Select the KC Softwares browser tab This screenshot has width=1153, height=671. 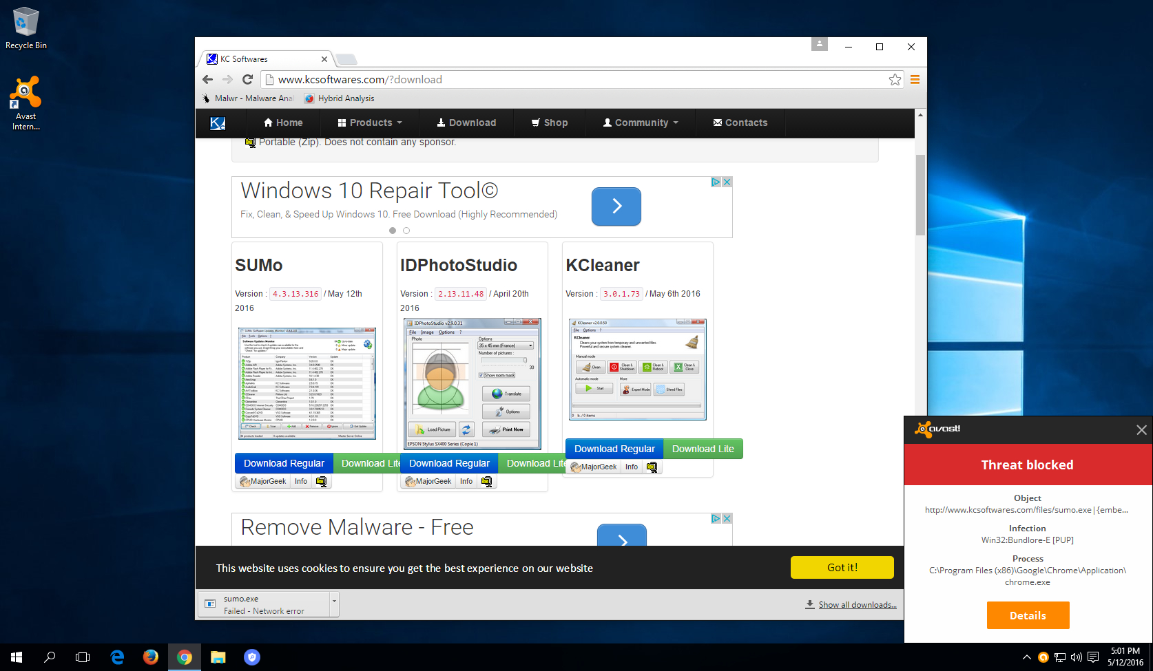click(x=267, y=59)
